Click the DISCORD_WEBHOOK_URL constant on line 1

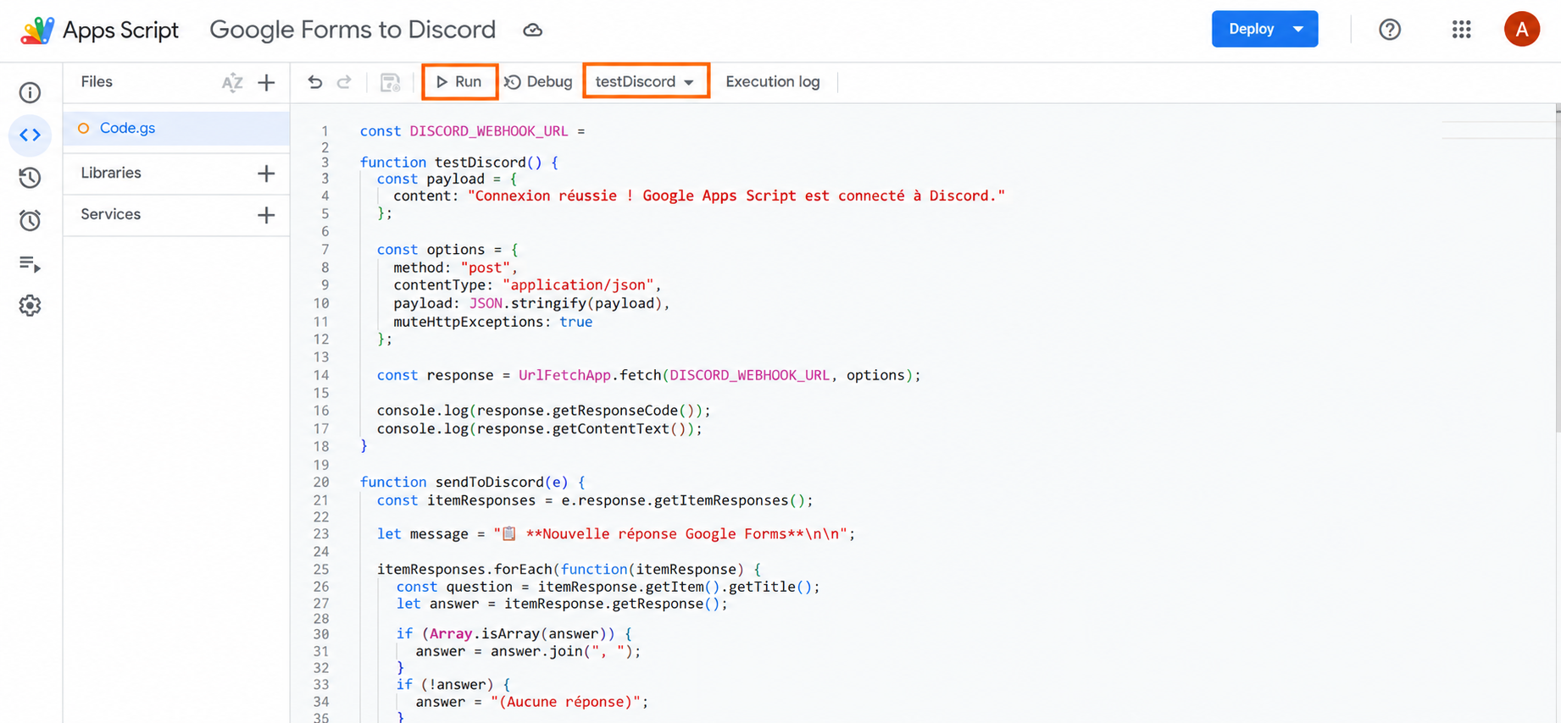coord(489,131)
